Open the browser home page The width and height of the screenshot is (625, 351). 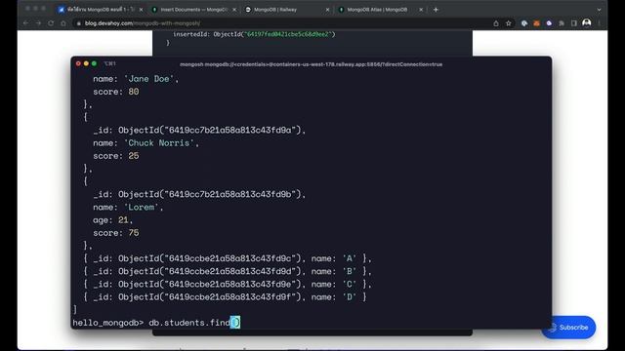pyautogui.click(x=63, y=23)
